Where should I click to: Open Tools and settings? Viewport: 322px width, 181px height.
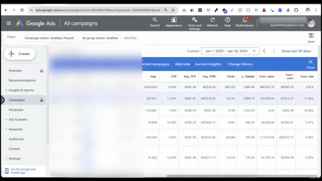point(195,24)
